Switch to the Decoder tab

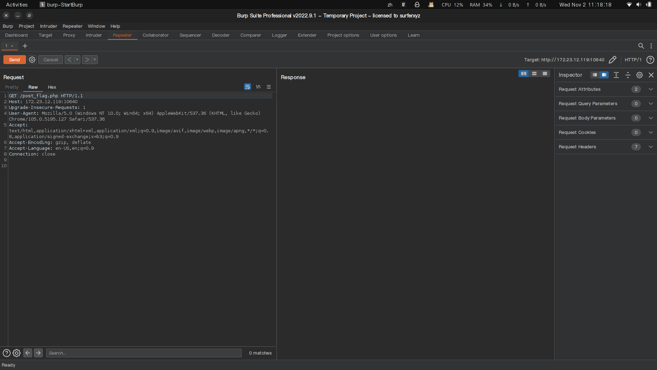221,35
